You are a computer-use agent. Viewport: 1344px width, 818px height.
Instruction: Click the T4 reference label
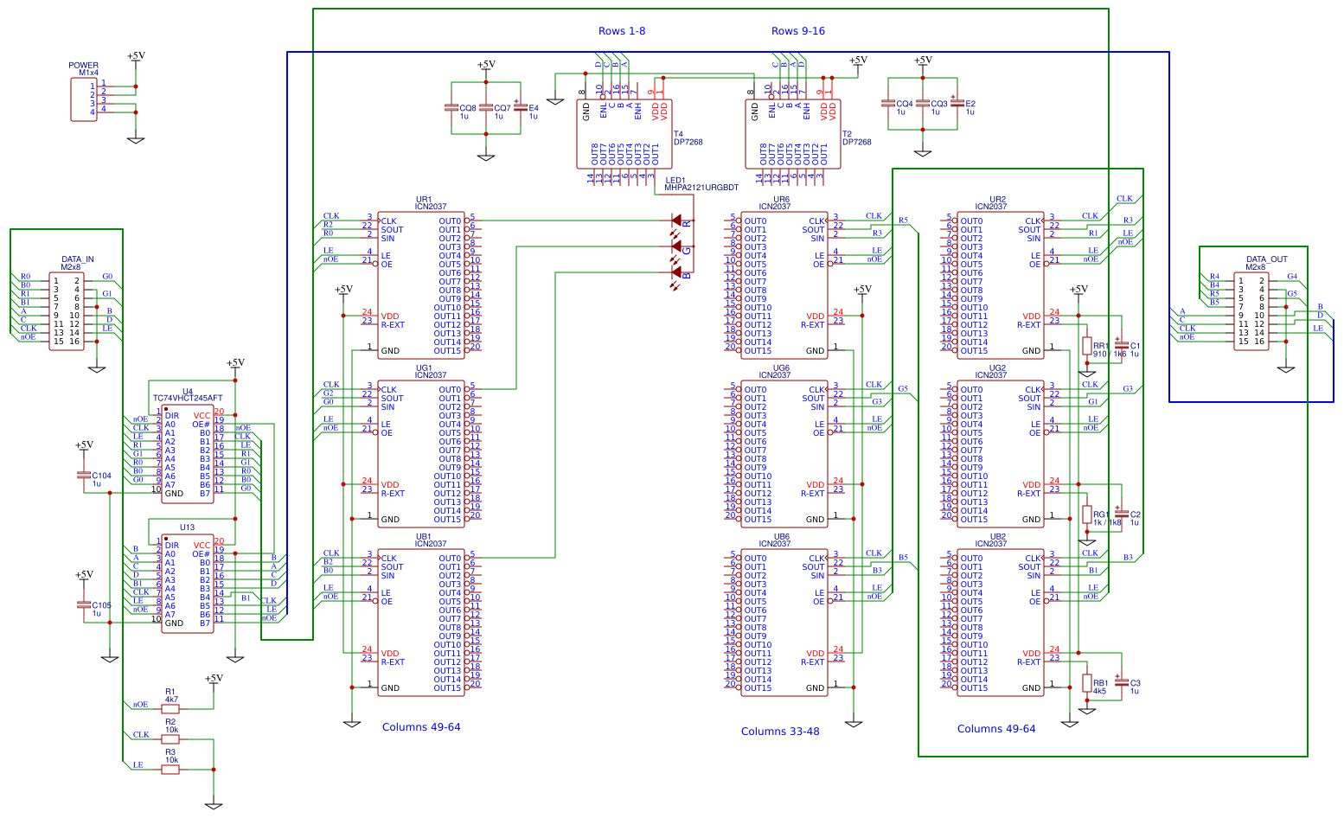pyautogui.click(x=678, y=134)
